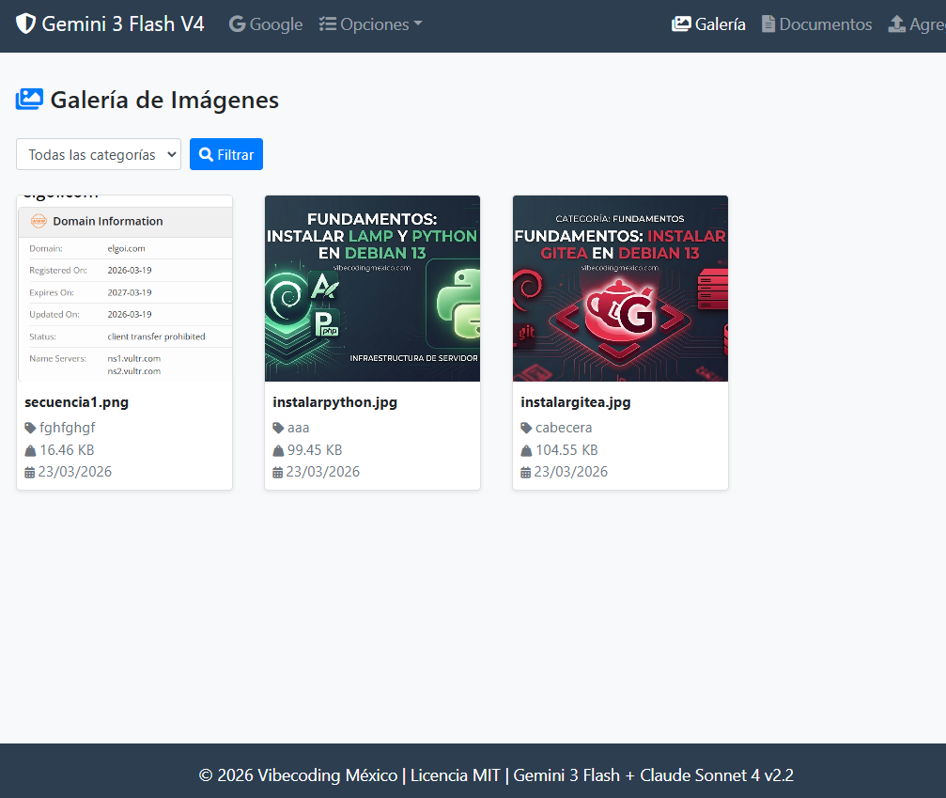Click the tag icon beside fghfghgf
Viewport: 946px width, 798px height.
(30, 428)
